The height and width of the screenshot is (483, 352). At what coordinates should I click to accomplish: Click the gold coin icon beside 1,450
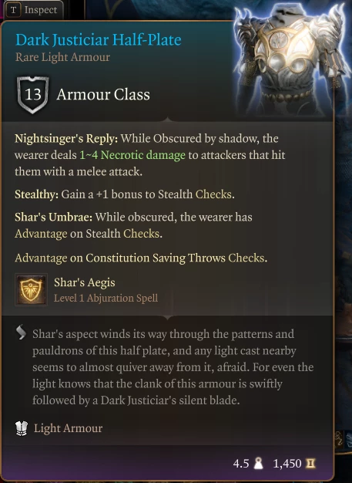tap(310, 463)
